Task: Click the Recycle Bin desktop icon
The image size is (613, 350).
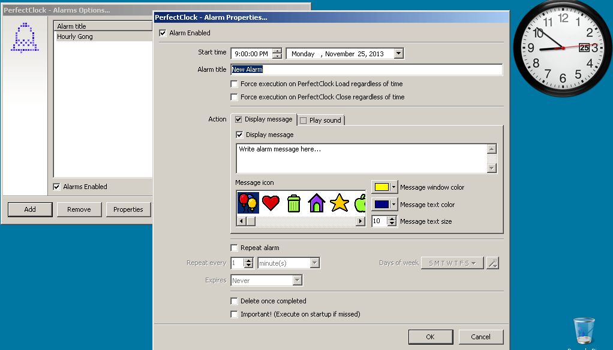Action: pos(584,330)
